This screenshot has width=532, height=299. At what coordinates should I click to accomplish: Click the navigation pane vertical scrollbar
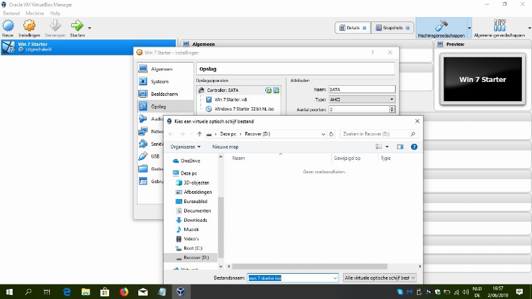221,227
